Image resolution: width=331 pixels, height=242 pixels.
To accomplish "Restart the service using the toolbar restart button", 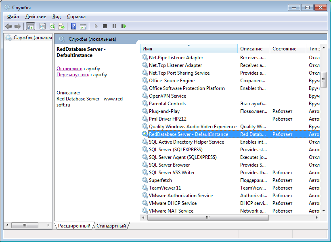I will coord(124,26).
